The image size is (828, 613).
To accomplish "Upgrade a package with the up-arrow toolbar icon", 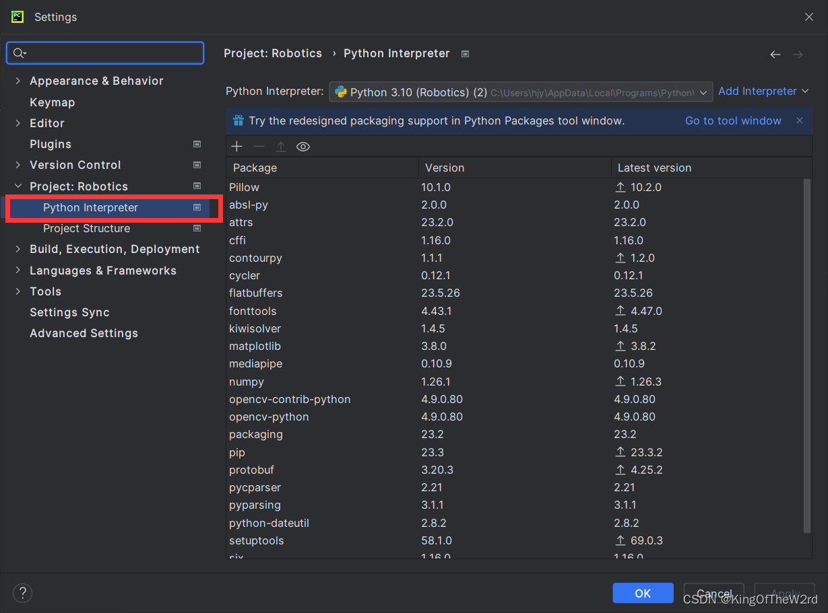I will (x=281, y=146).
